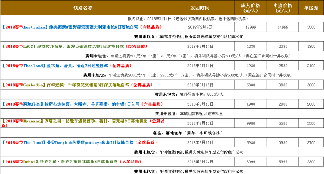Screen dimensions: 324x174
Task: Click single supplement 3000
Action: pyautogui.click(x=311, y=85)
